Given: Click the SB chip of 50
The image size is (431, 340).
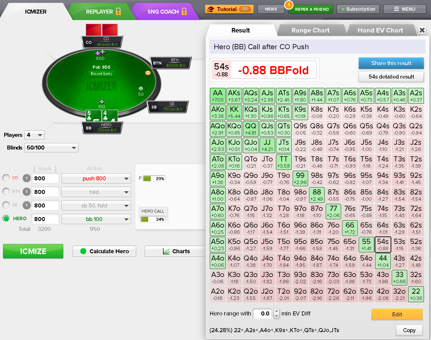Looking at the screenshot, I should click(x=141, y=88).
